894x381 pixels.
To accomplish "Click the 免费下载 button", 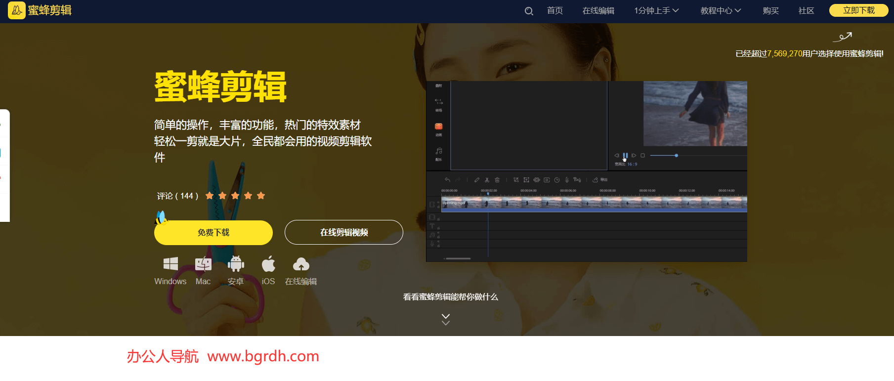I will click(213, 232).
